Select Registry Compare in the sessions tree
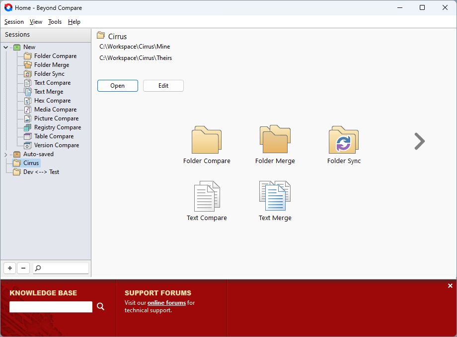Image resolution: width=457 pixels, height=337 pixels. (x=57, y=127)
